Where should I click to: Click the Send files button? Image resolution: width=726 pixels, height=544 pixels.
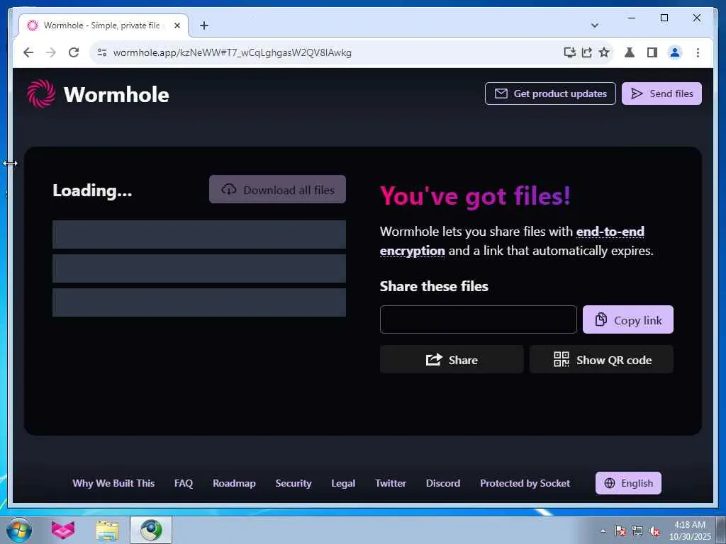pyautogui.click(x=661, y=93)
